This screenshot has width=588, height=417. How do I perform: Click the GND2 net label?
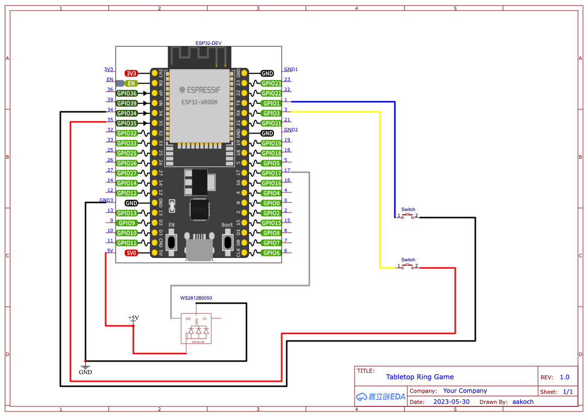[x=291, y=130]
